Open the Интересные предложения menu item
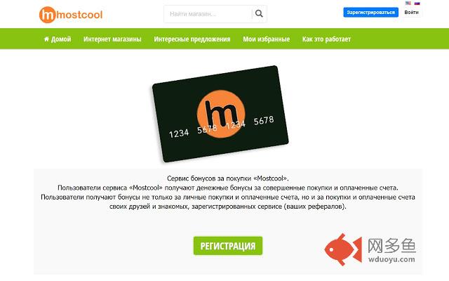Screen dimensions: 449x281 [192, 39]
